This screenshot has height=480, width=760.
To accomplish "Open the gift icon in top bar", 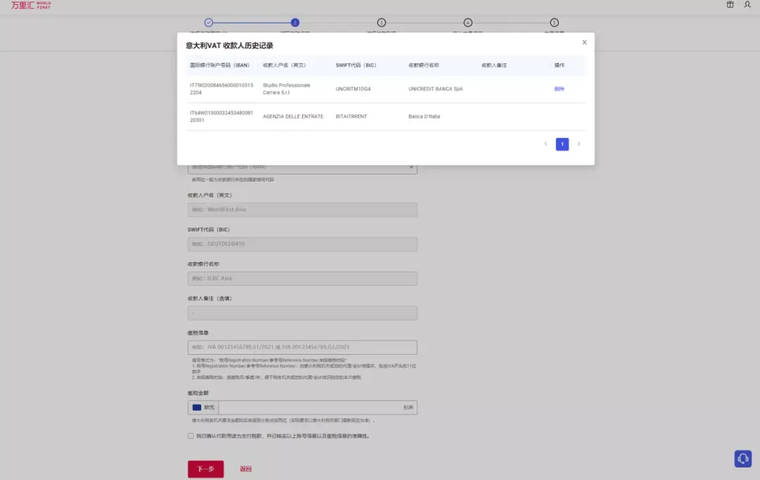I will click(x=730, y=4).
